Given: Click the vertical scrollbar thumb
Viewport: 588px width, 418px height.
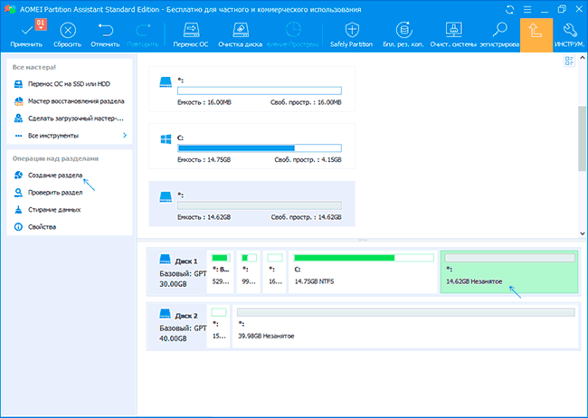Looking at the screenshot, I should click(583, 138).
